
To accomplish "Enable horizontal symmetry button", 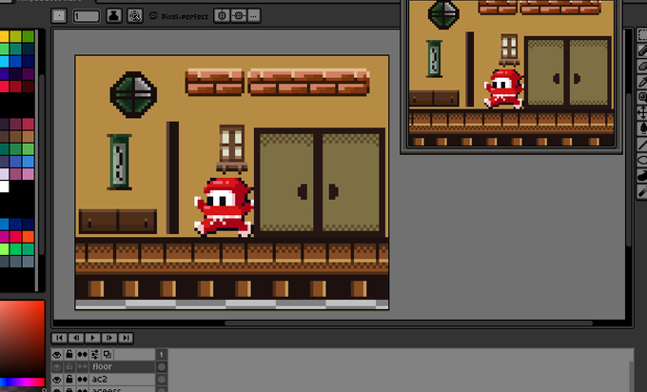I will point(222,16).
